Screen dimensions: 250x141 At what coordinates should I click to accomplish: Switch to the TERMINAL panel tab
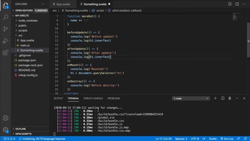pyautogui.click(x=73, y=98)
